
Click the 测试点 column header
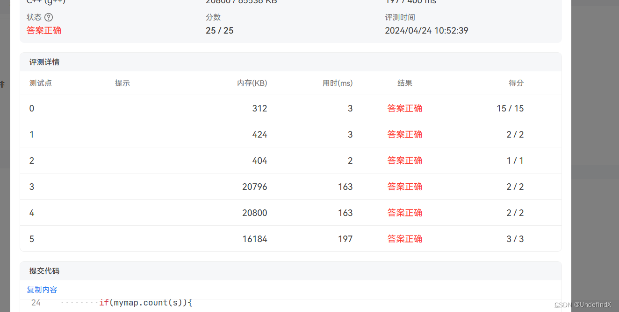(x=41, y=83)
